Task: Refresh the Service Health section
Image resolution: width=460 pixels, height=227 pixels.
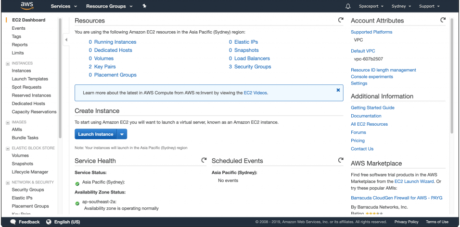Action: 204,160
